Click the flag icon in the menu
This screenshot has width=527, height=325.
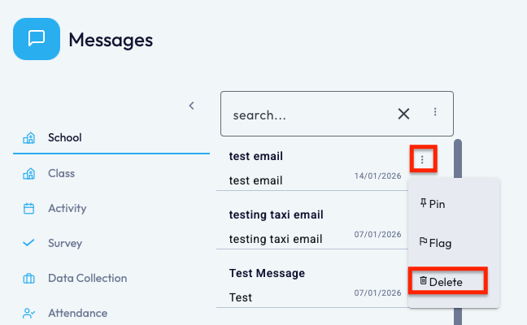coord(423,242)
